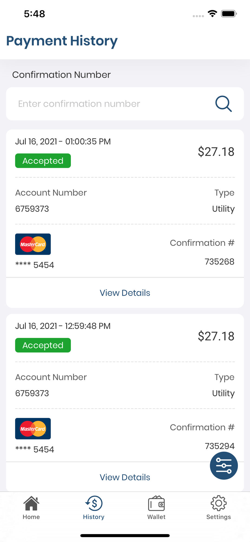Tap the Wi-Fi status icon
Image resolution: width=250 pixels, height=542 pixels.
tap(213, 14)
